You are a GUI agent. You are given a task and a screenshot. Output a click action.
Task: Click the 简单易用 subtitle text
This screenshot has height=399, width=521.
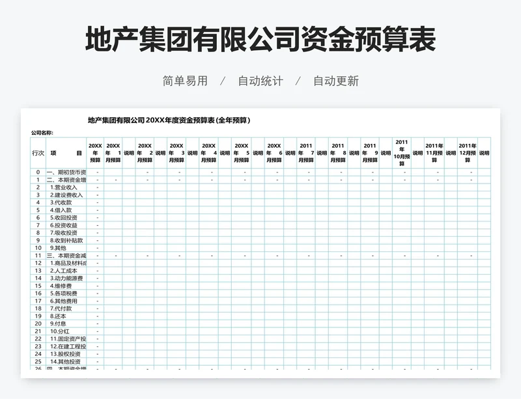(x=185, y=81)
